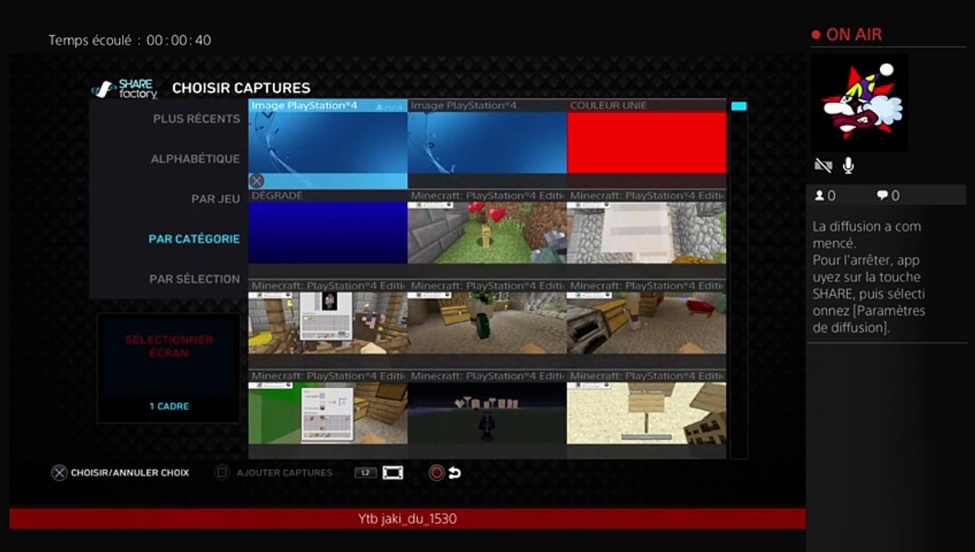Viewport: 975px width, 552px height.
Task: Click the DÉGRADÉ caption
Action: 277,195
